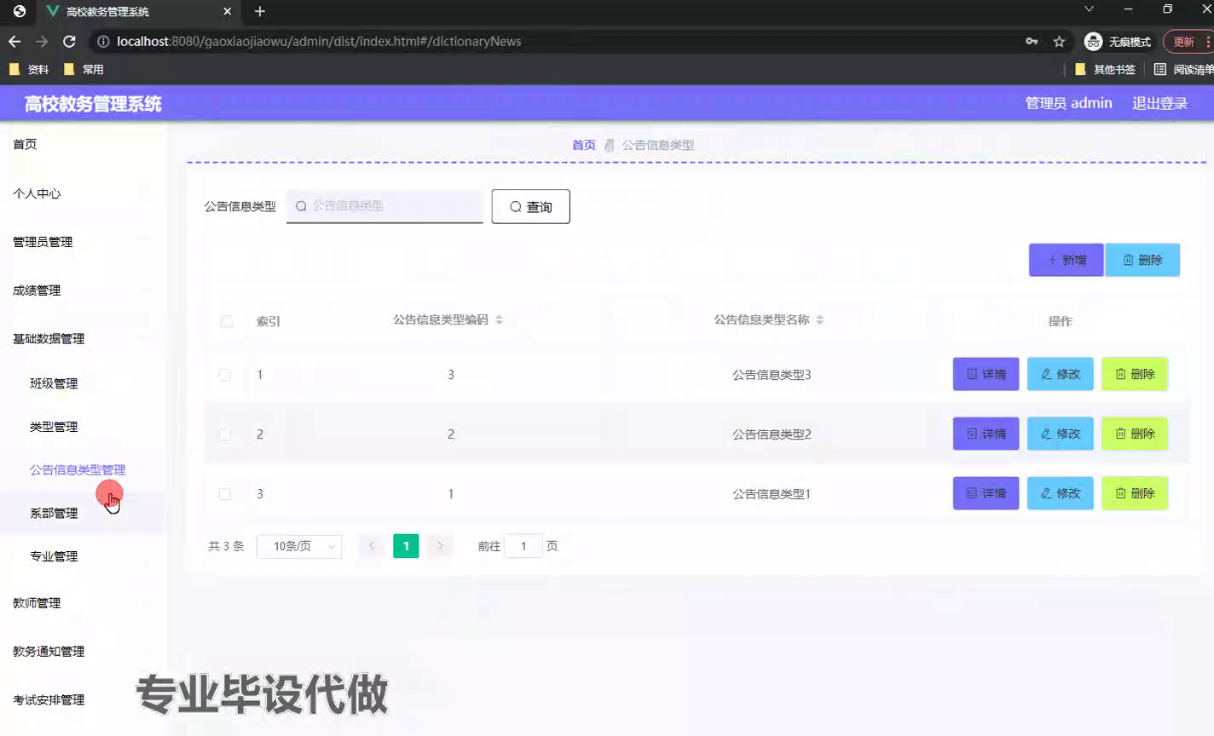Screen dimensions: 1214x736
Task: Bookmark page with the star icon
Action: tap(1059, 41)
